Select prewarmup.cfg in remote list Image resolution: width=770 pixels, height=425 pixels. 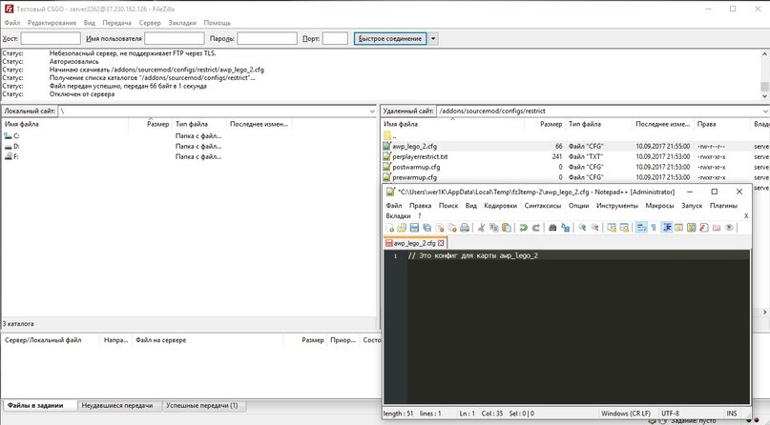tap(575, 177)
